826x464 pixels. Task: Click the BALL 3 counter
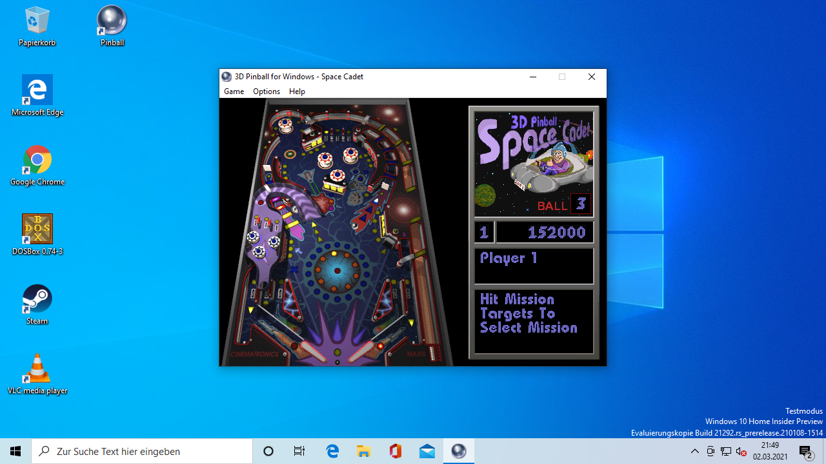tap(563, 205)
